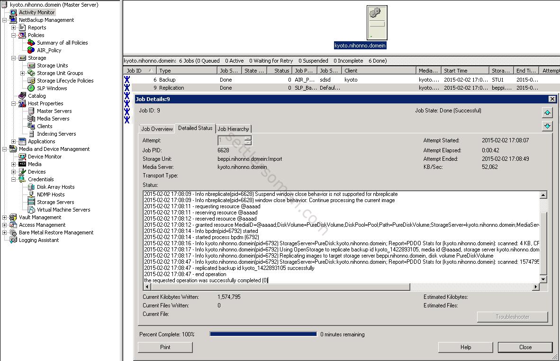Image resolution: width=560 pixels, height=361 pixels.
Task: Click the Troubleshooter button
Action: tap(512, 317)
